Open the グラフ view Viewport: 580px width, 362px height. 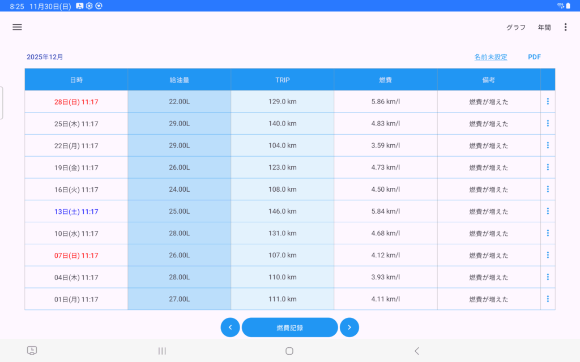(515, 28)
